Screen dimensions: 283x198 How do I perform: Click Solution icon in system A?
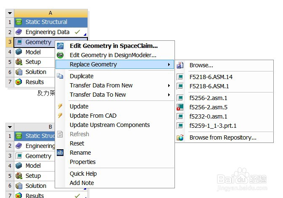19,72
